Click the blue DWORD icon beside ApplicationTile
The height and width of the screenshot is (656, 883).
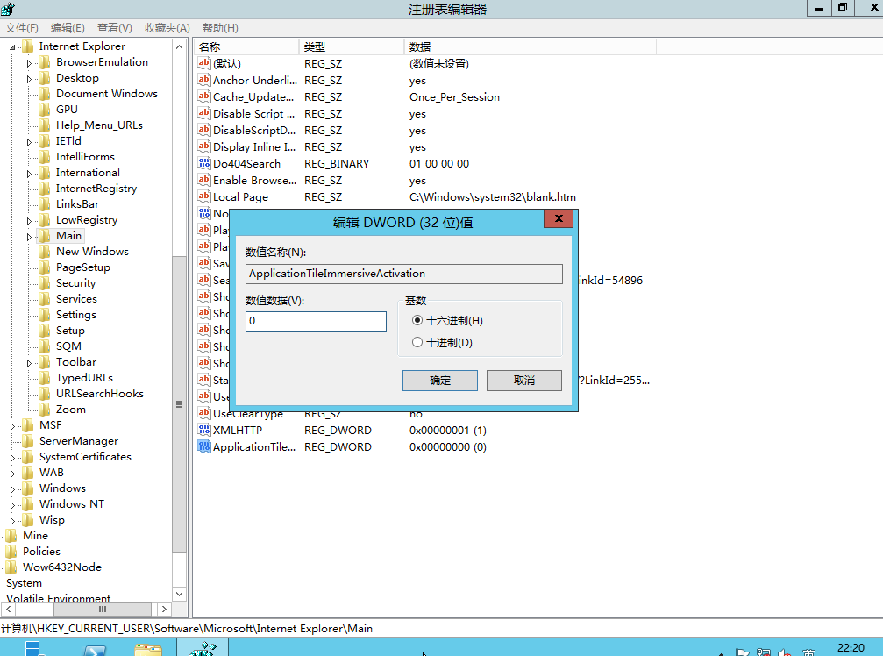pyautogui.click(x=206, y=446)
